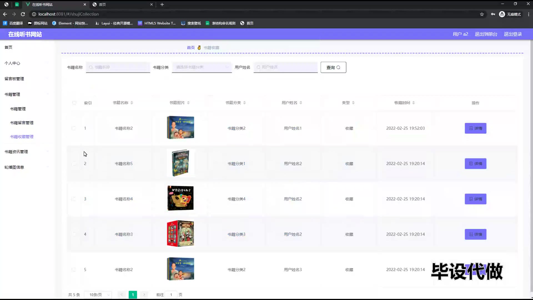Click inside the 用户姓名 search field
Image resolution: width=533 pixels, height=300 pixels.
coord(286,67)
